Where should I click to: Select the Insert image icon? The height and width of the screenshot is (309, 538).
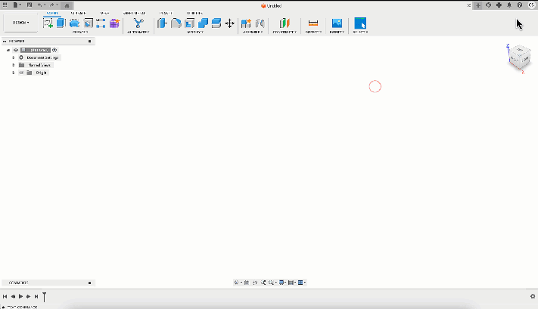[337, 23]
